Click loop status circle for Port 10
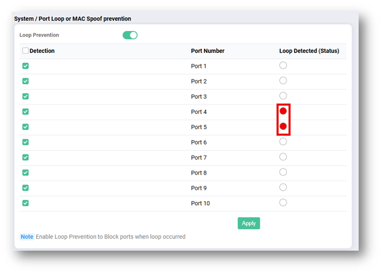382x274 pixels. click(283, 202)
